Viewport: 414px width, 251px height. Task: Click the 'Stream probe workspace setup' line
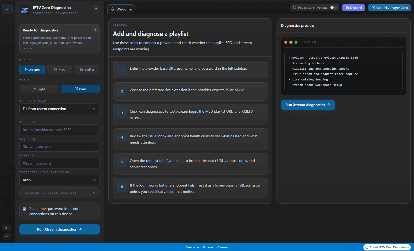(x=315, y=85)
